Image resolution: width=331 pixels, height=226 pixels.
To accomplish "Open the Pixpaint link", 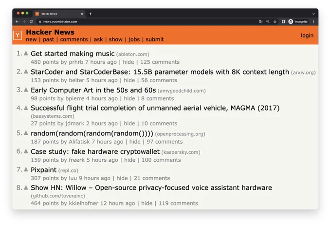I will pyautogui.click(x=44, y=170).
